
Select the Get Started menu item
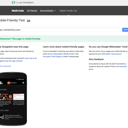tap(32, 11)
